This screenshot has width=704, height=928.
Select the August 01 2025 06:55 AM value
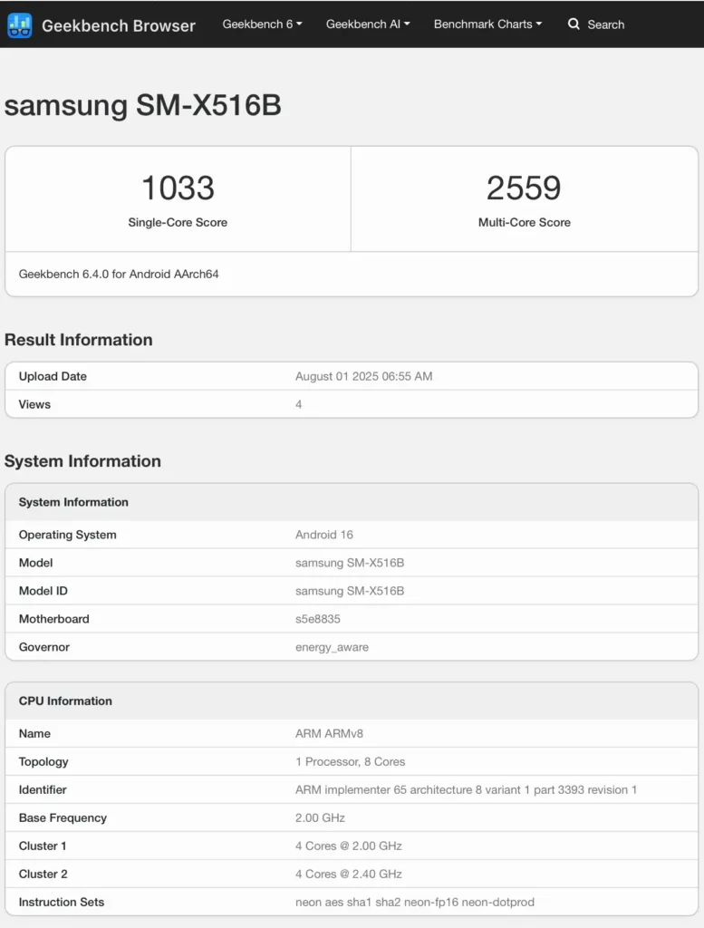coord(364,376)
